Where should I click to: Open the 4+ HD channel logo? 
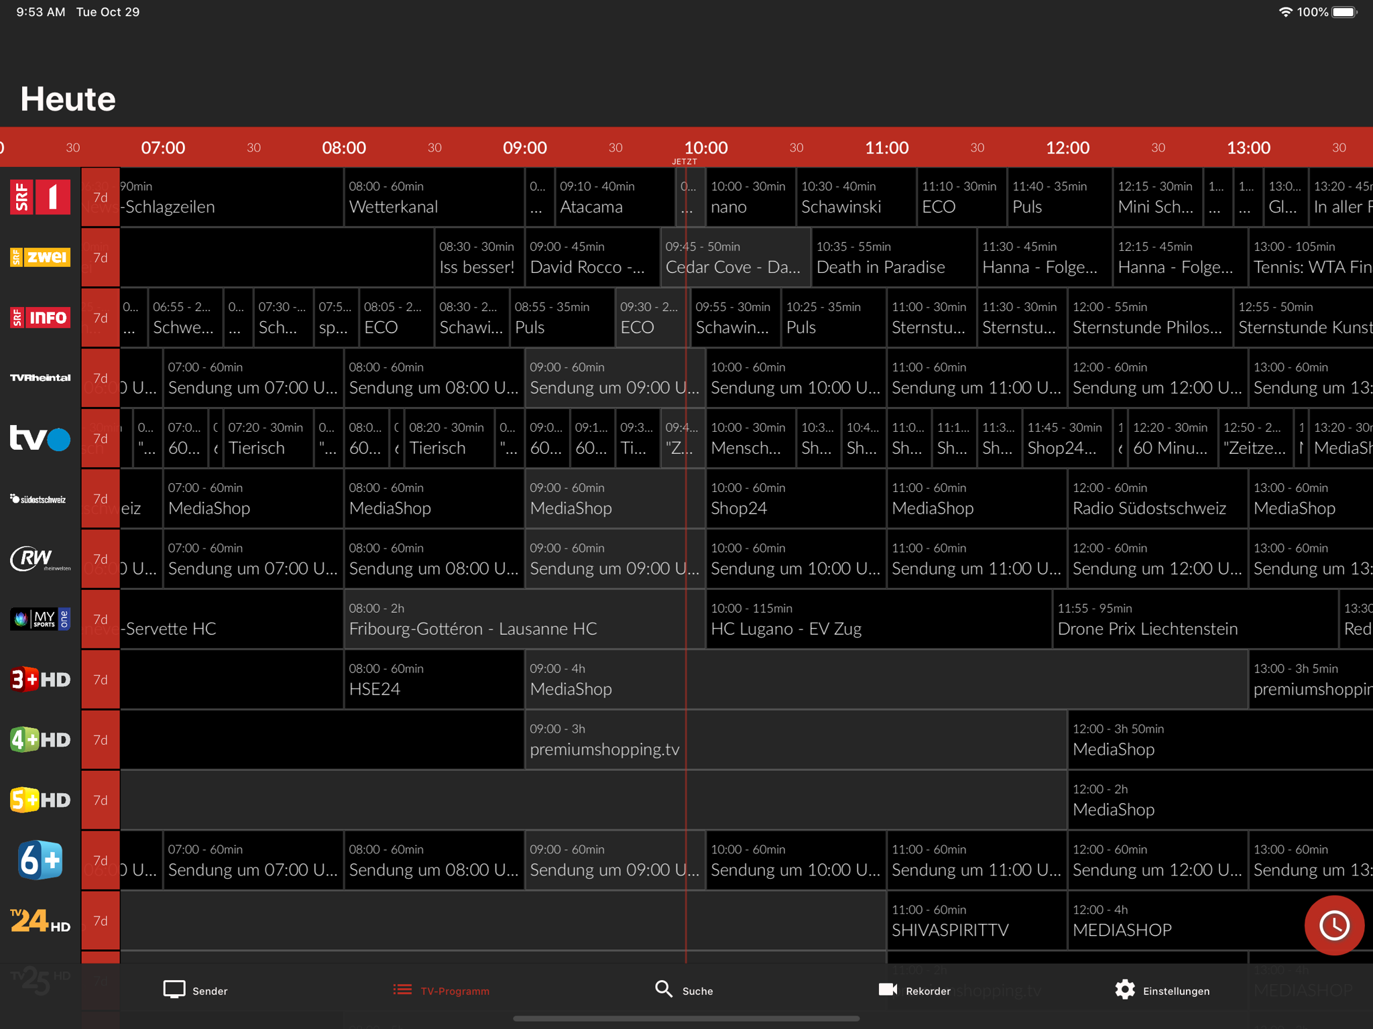(40, 740)
